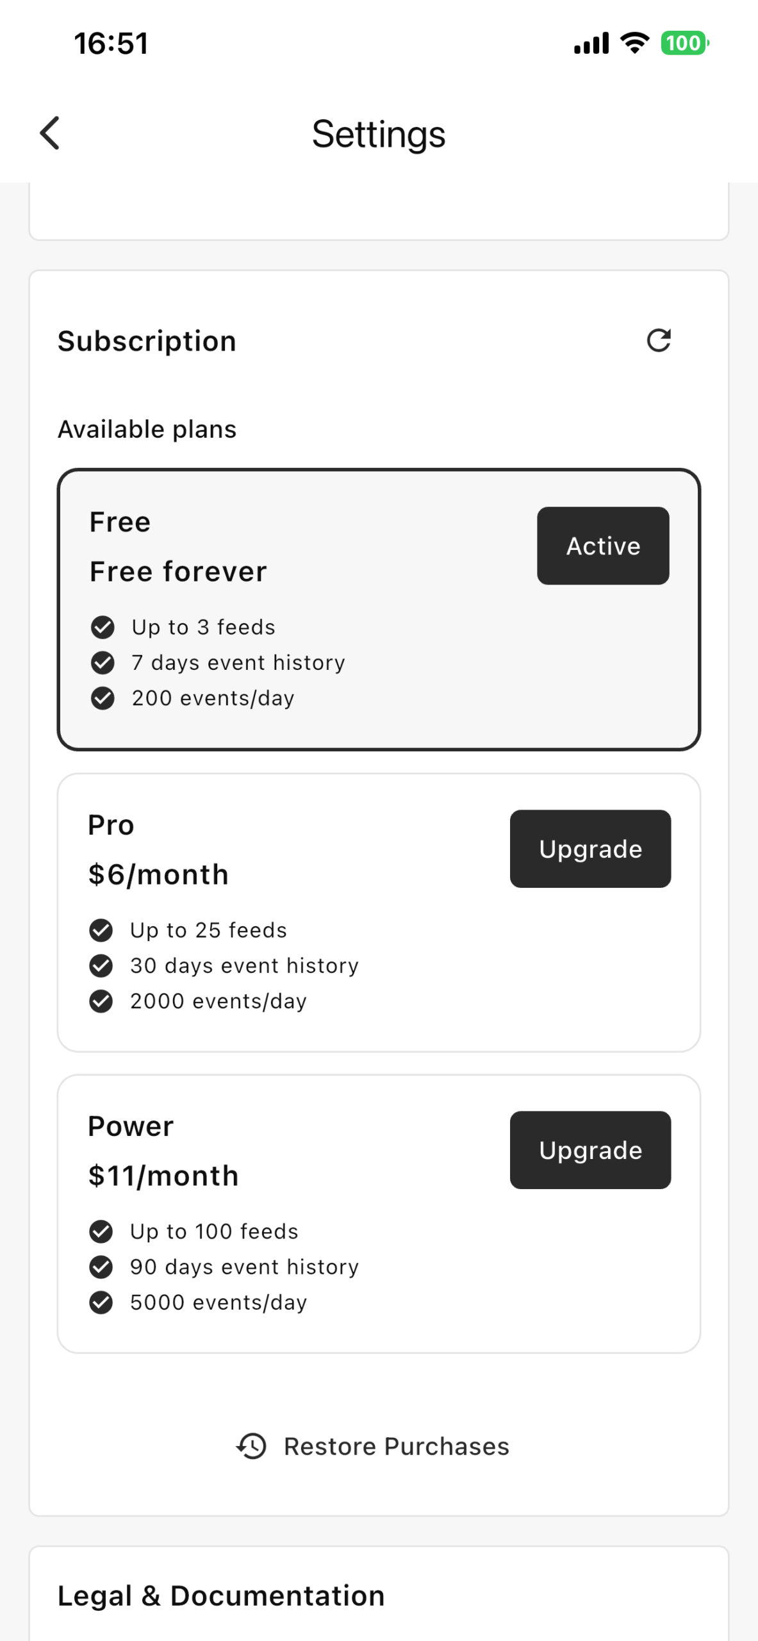
Task: Tap the Restore Purchases history icon
Action: (252, 1446)
